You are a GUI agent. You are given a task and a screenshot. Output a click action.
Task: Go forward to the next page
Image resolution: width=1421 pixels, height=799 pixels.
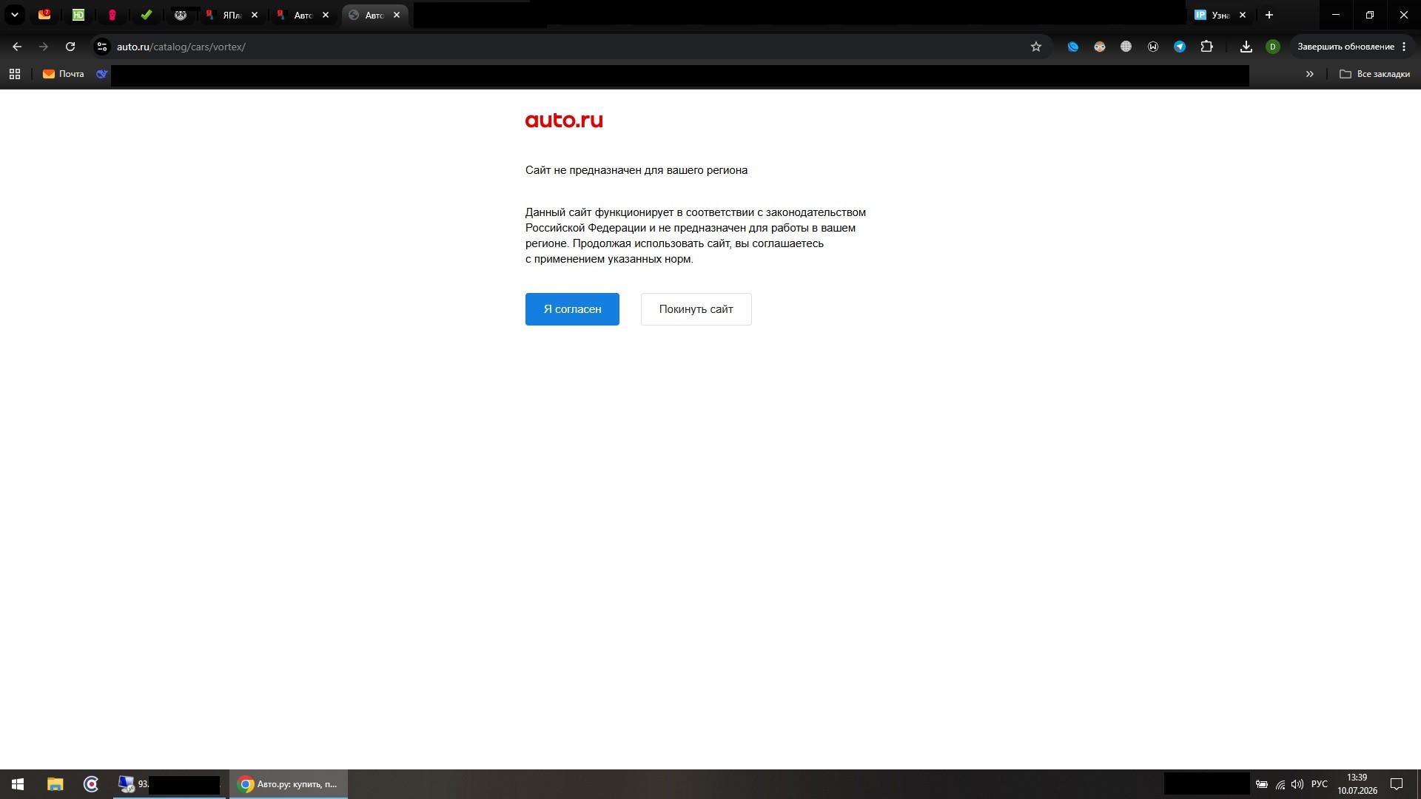[44, 47]
